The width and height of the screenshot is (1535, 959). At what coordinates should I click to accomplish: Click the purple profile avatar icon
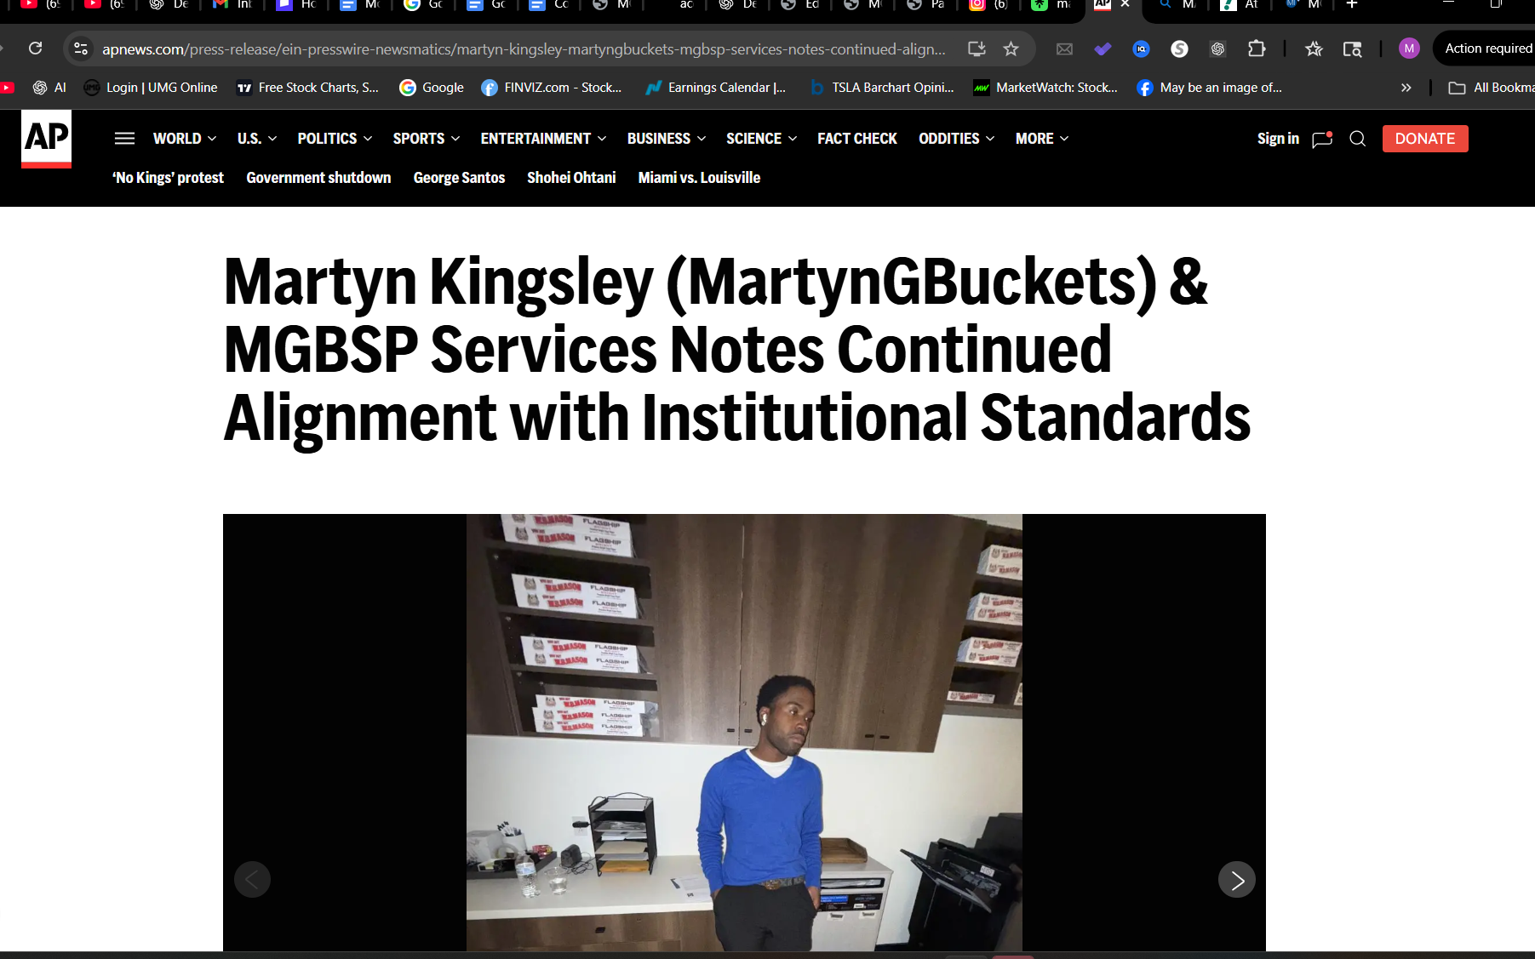coord(1409,49)
